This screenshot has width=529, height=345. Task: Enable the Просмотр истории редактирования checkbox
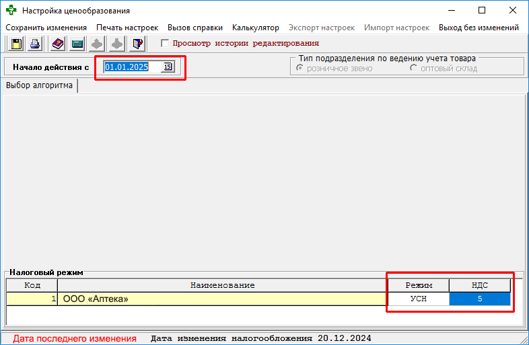click(x=165, y=43)
